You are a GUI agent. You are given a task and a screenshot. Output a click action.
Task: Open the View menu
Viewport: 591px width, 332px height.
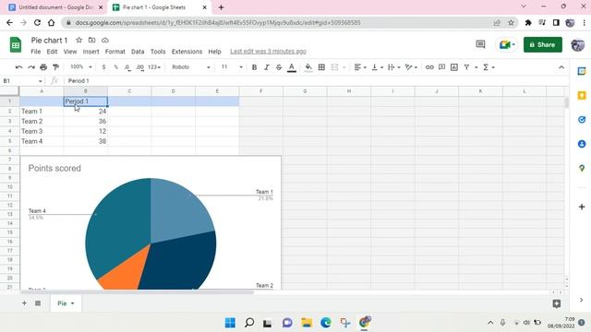pos(70,52)
